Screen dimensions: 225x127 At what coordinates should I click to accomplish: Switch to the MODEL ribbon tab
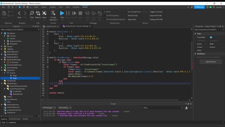(44, 7)
